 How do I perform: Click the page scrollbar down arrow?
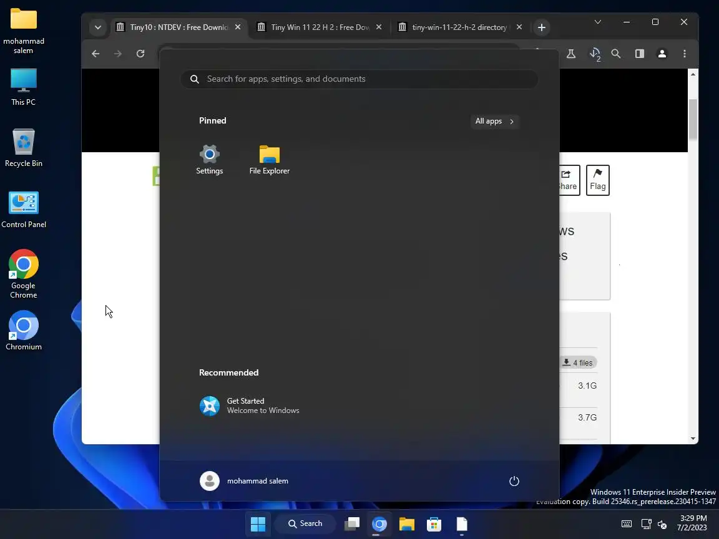693,439
